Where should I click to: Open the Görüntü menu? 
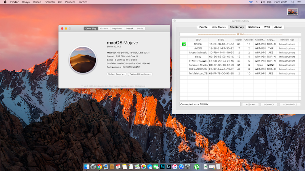click(50, 2)
